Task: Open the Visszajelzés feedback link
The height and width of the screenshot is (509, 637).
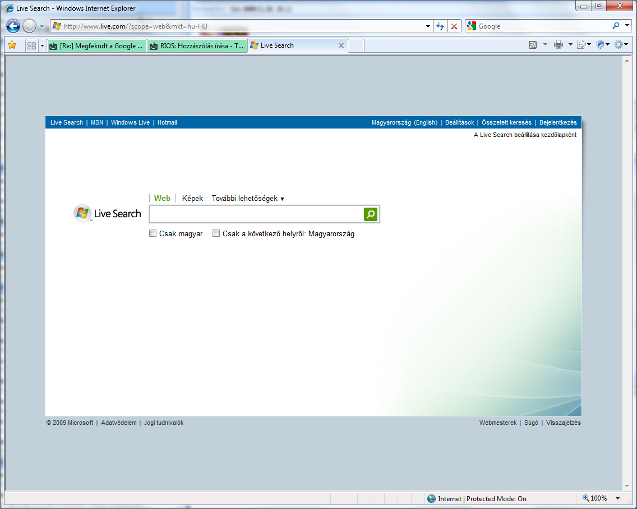Action: click(564, 423)
